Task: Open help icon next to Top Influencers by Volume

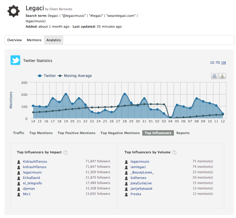Action: pyautogui.click(x=174, y=152)
